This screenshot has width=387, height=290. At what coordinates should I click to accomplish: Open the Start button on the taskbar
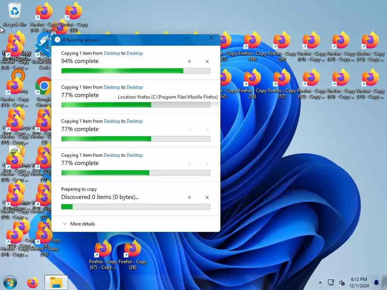[x=10, y=282]
